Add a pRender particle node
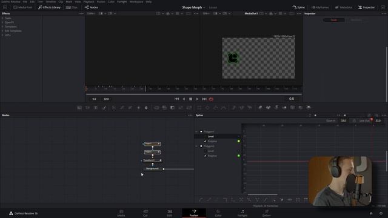Screen dimensions: 388x218 250,108
